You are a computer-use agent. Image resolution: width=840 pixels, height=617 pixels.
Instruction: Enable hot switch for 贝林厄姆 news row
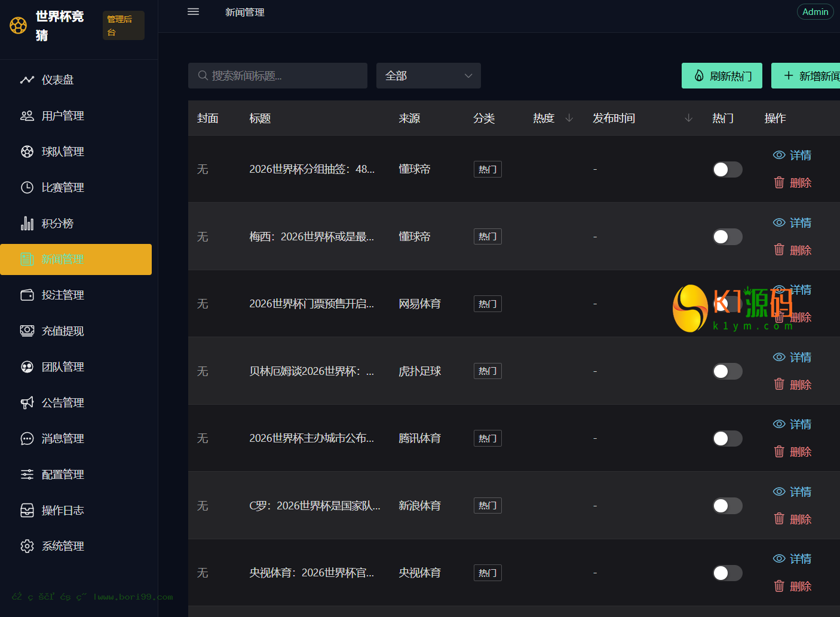click(728, 371)
